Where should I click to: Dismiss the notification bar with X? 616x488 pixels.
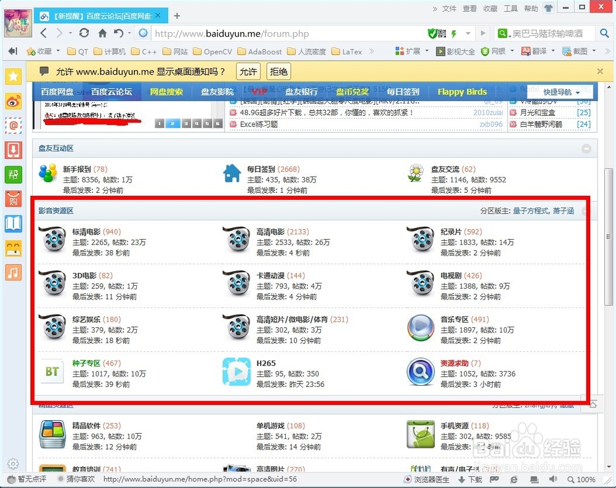click(600, 71)
